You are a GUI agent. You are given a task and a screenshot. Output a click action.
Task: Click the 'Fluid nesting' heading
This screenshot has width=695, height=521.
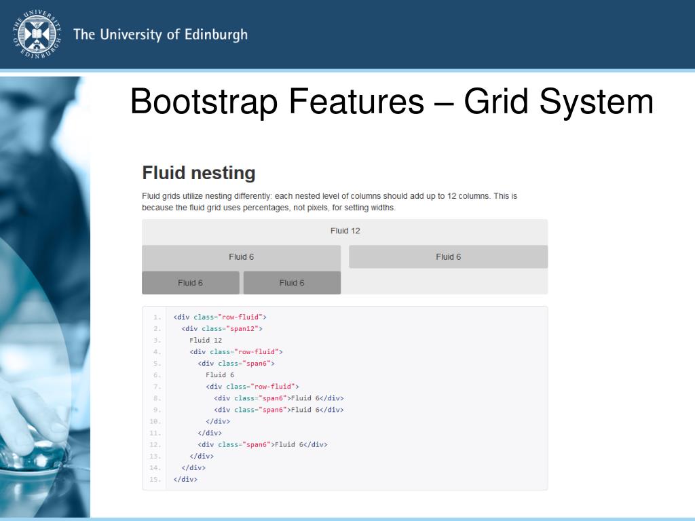tap(199, 173)
